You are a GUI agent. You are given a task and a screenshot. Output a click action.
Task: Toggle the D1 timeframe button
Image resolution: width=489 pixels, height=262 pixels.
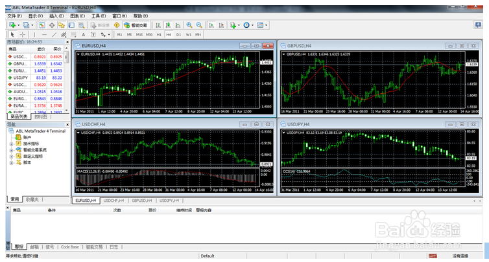tap(179, 34)
